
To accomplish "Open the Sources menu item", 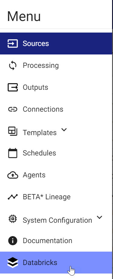I will click(x=56, y=44).
